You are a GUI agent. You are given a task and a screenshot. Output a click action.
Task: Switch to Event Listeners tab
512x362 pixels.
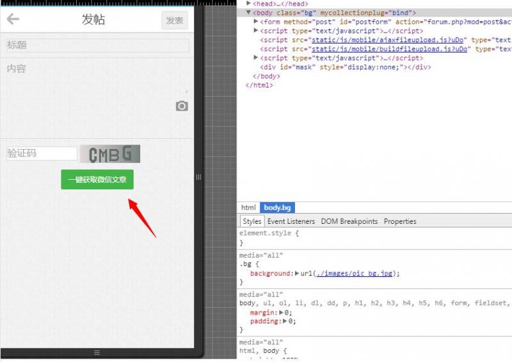(x=291, y=221)
